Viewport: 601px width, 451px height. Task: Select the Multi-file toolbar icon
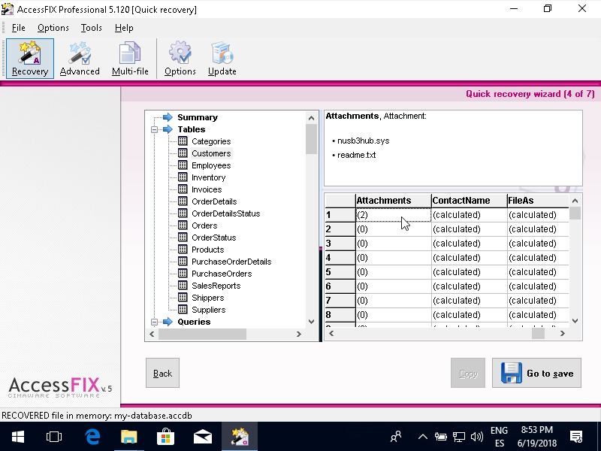tap(130, 59)
